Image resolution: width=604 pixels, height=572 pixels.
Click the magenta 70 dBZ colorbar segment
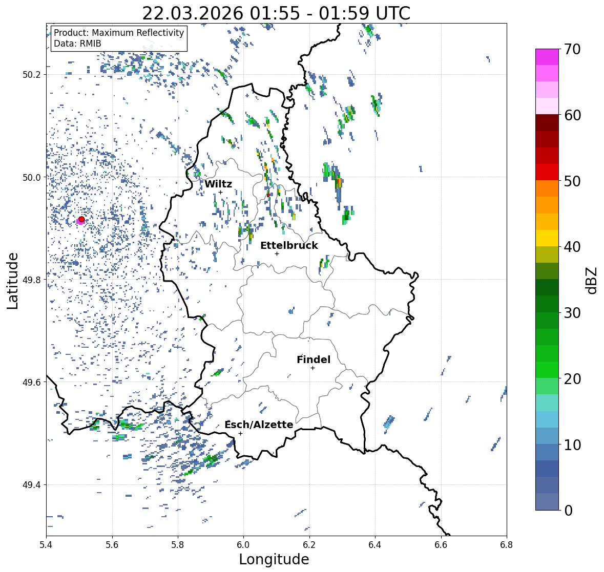547,57
